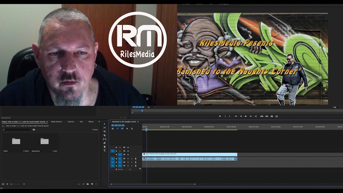343x193 pixels.
Task: Solo the A2 audio track
Action: [132, 162]
